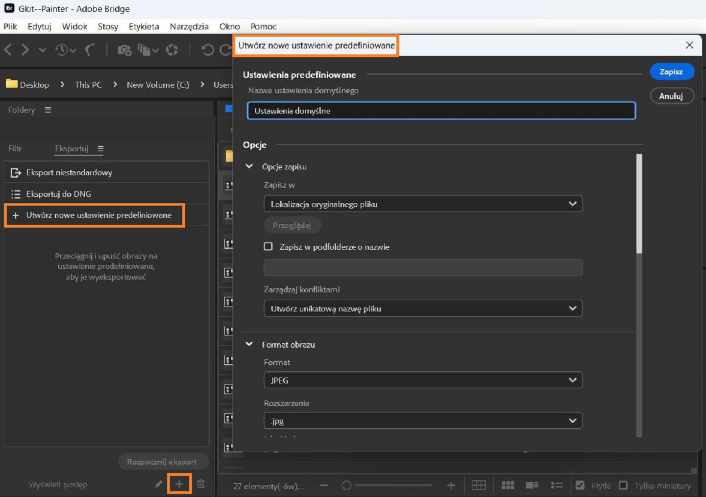Click the stacked pages refine icon
Viewport: 706px width, 497px height.
tap(145, 50)
